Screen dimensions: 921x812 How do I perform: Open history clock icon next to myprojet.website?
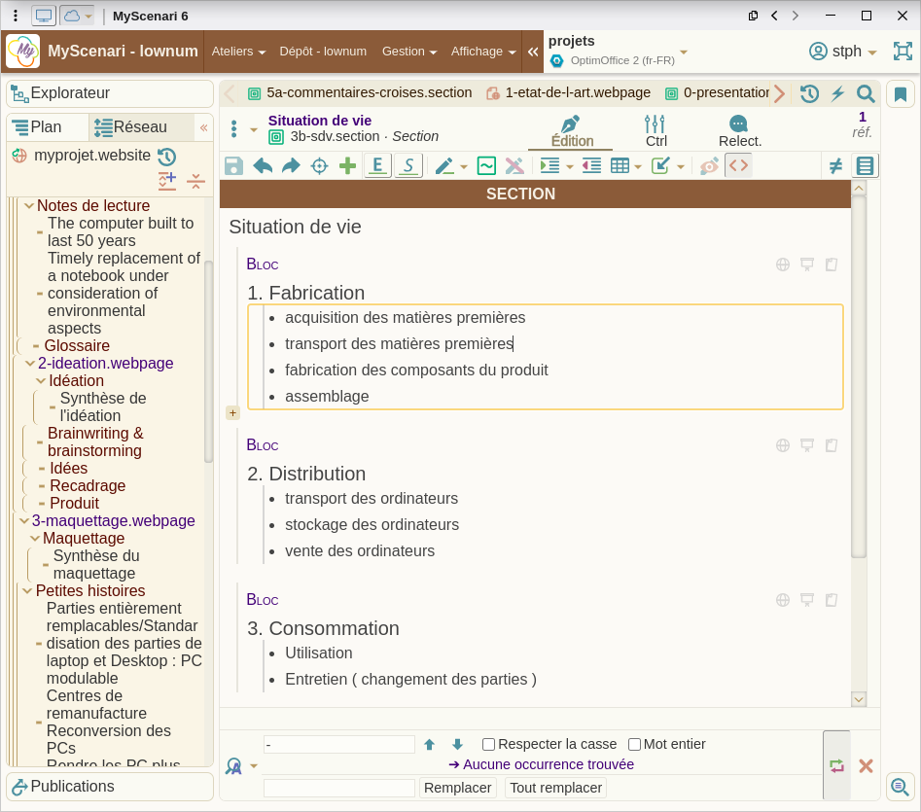point(166,157)
